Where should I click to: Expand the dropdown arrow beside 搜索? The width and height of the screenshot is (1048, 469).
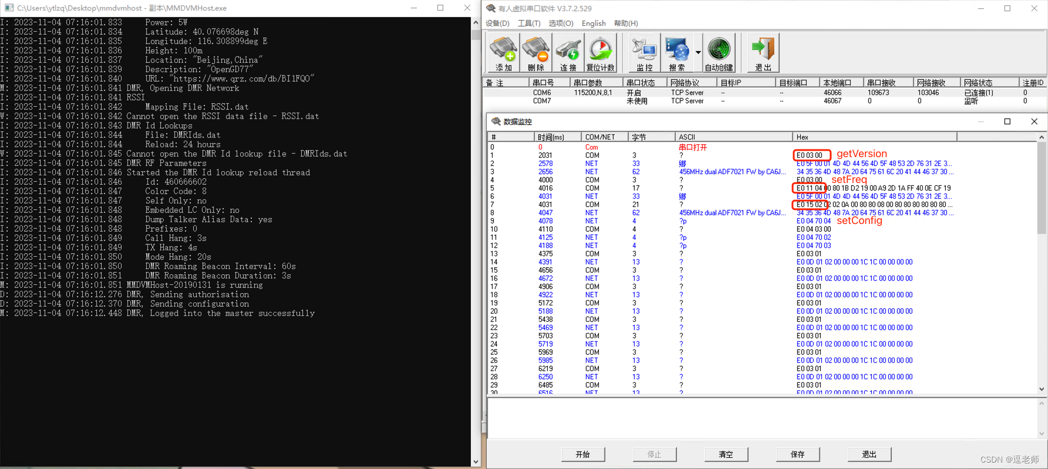point(698,53)
